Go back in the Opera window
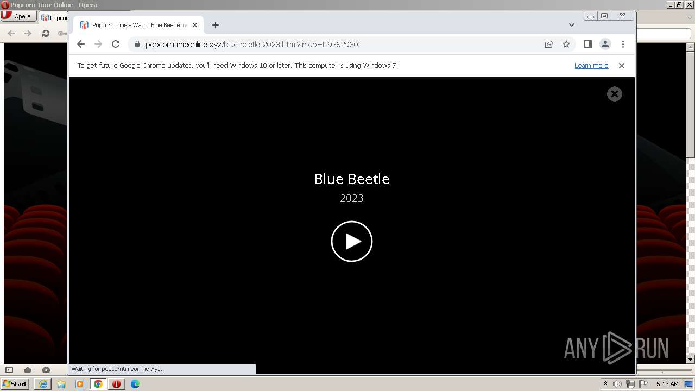The width and height of the screenshot is (695, 391). (11, 34)
